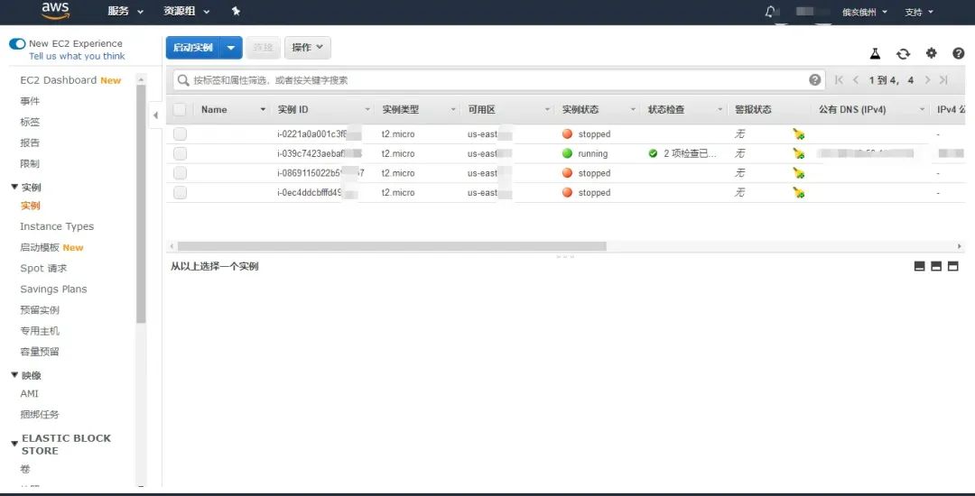Click the pin shortcut icon in top bar

[236, 11]
